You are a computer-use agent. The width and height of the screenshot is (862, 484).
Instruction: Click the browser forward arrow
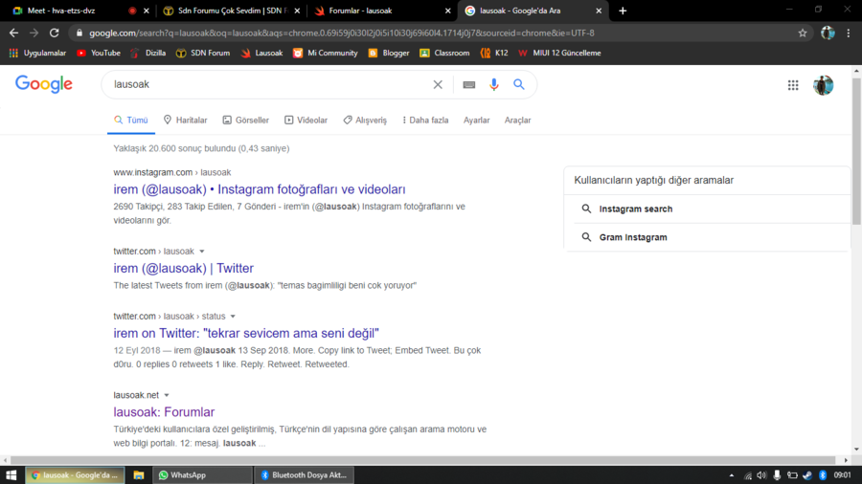point(34,33)
